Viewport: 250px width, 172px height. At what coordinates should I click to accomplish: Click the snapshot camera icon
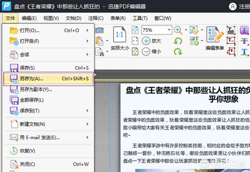pos(100,30)
